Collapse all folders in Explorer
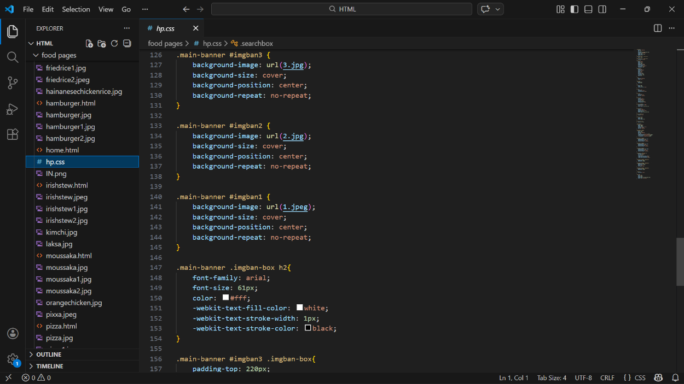 click(127, 44)
